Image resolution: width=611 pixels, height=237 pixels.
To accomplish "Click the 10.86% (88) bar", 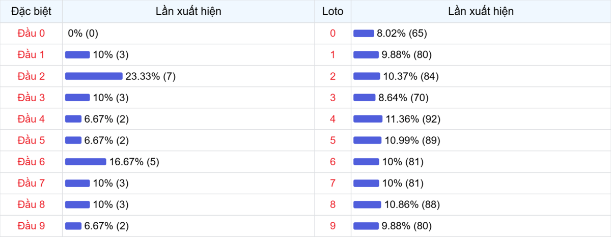I will tap(367, 204).
